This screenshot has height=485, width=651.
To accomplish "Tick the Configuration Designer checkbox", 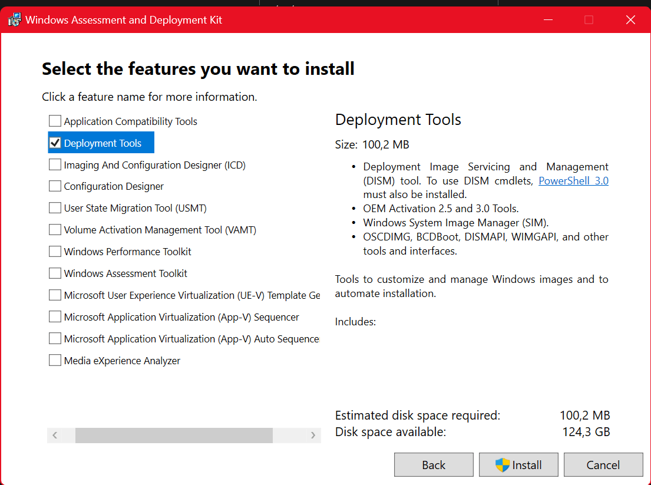I will pyautogui.click(x=55, y=186).
